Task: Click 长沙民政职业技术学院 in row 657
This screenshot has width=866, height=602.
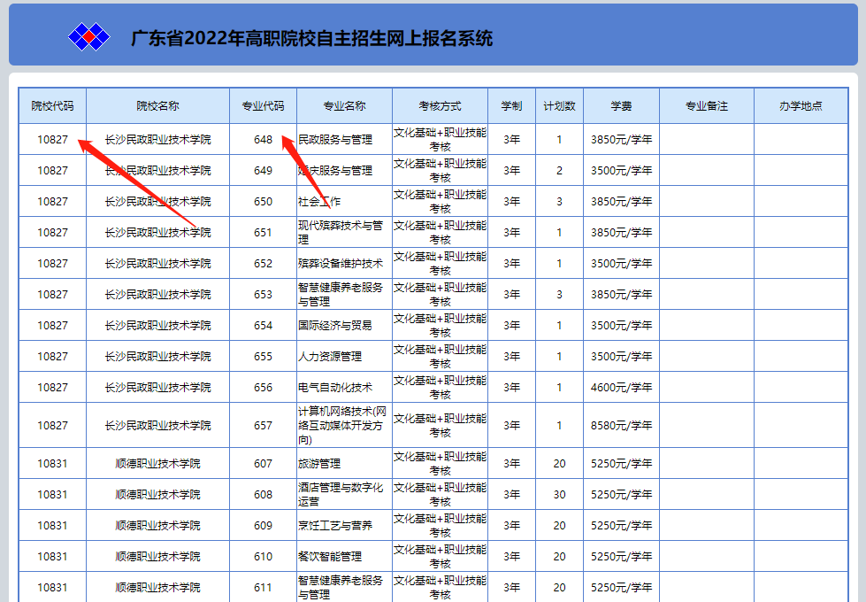Action: 158,425
